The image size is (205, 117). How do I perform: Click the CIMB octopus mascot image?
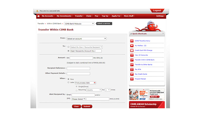pos(149,26)
